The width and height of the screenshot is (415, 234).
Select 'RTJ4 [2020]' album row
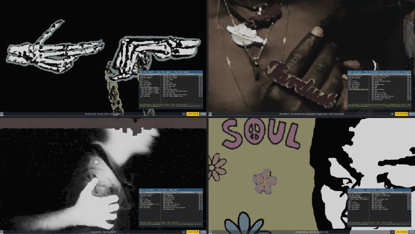pos(146,95)
